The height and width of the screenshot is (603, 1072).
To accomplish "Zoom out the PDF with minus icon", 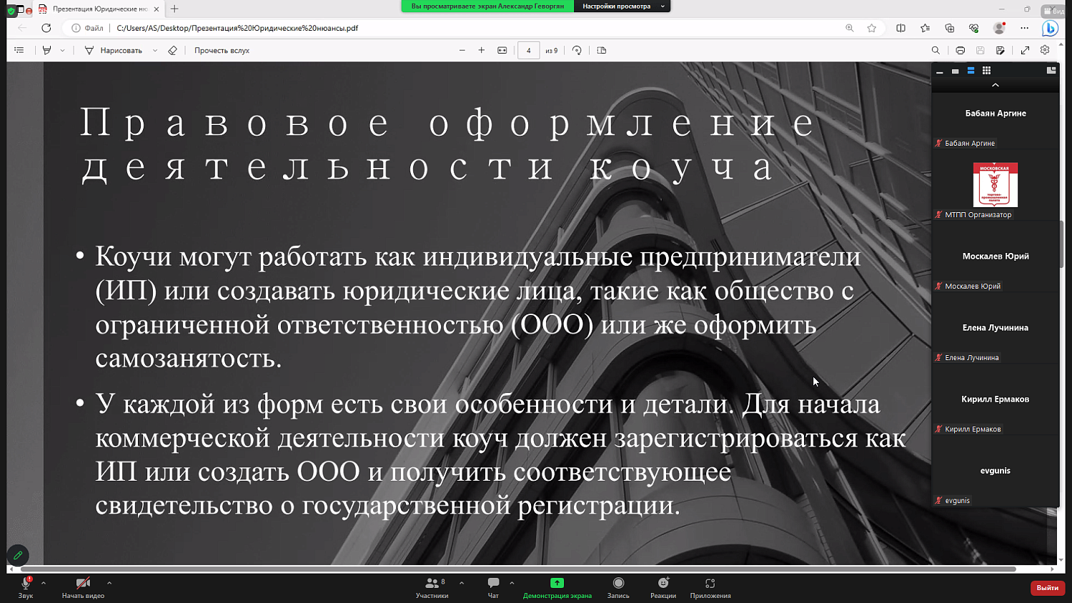I will [462, 50].
